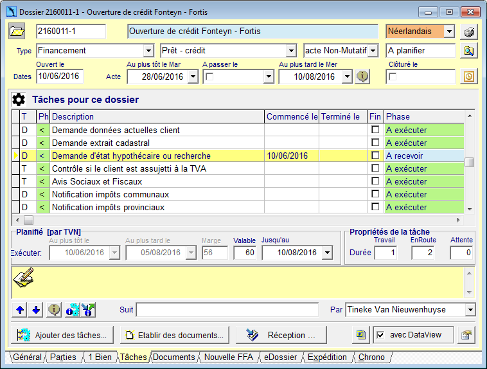Click the Valable field showing 60
Image resolution: width=487 pixels, height=369 pixels.
coord(245,253)
